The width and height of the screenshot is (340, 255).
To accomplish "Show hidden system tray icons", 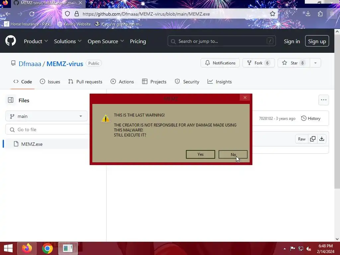I will [x=285, y=249].
